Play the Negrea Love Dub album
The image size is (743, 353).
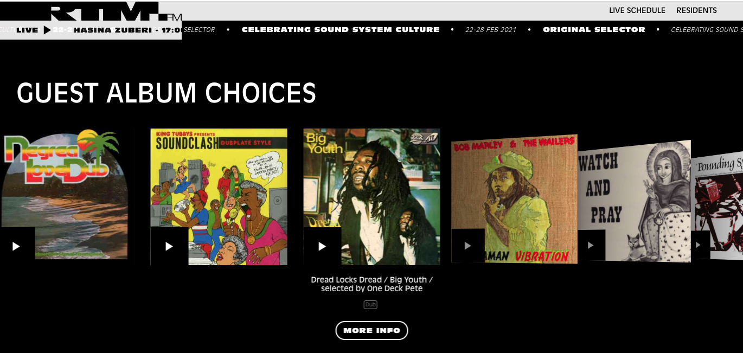[16, 246]
